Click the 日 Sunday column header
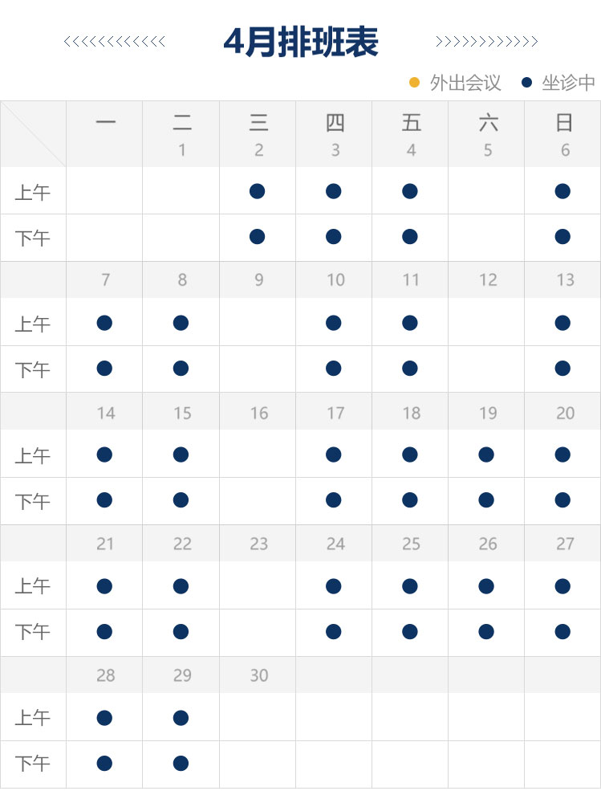The image size is (601, 803). pos(564,123)
